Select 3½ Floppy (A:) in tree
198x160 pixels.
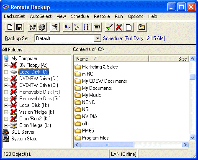[x=33, y=65]
